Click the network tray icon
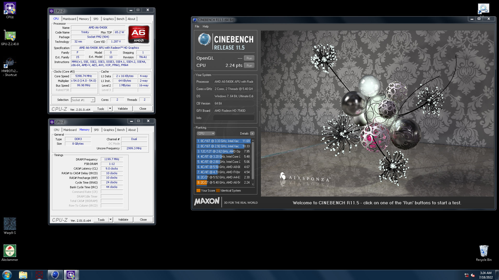Screen dimensions: 499x280 pos(467,275)
